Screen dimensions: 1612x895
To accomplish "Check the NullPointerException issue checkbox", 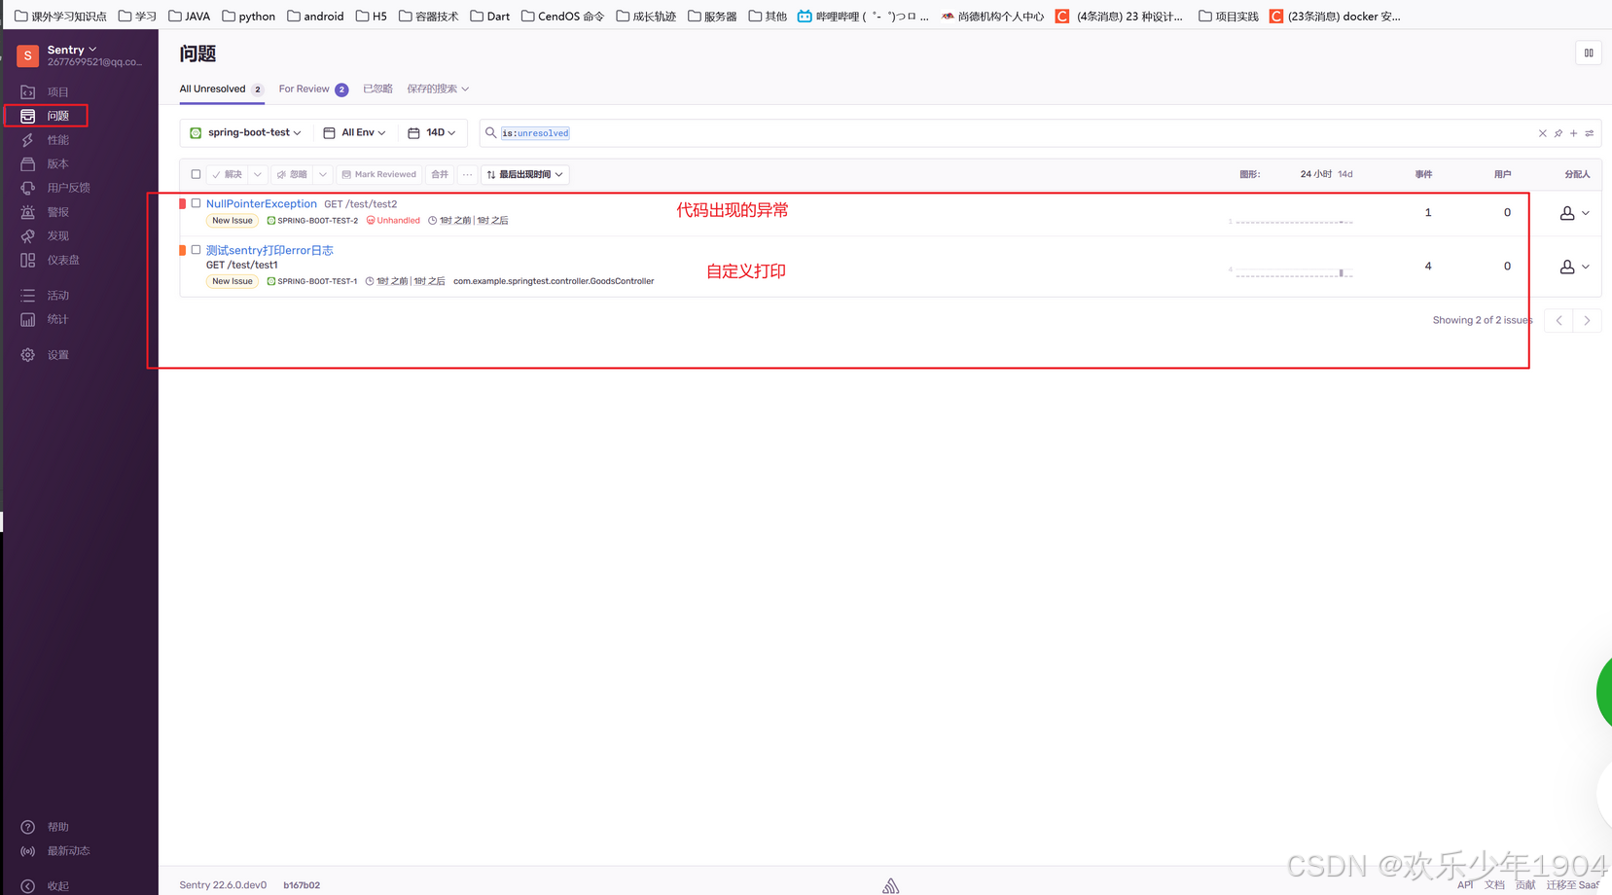I will click(x=196, y=203).
